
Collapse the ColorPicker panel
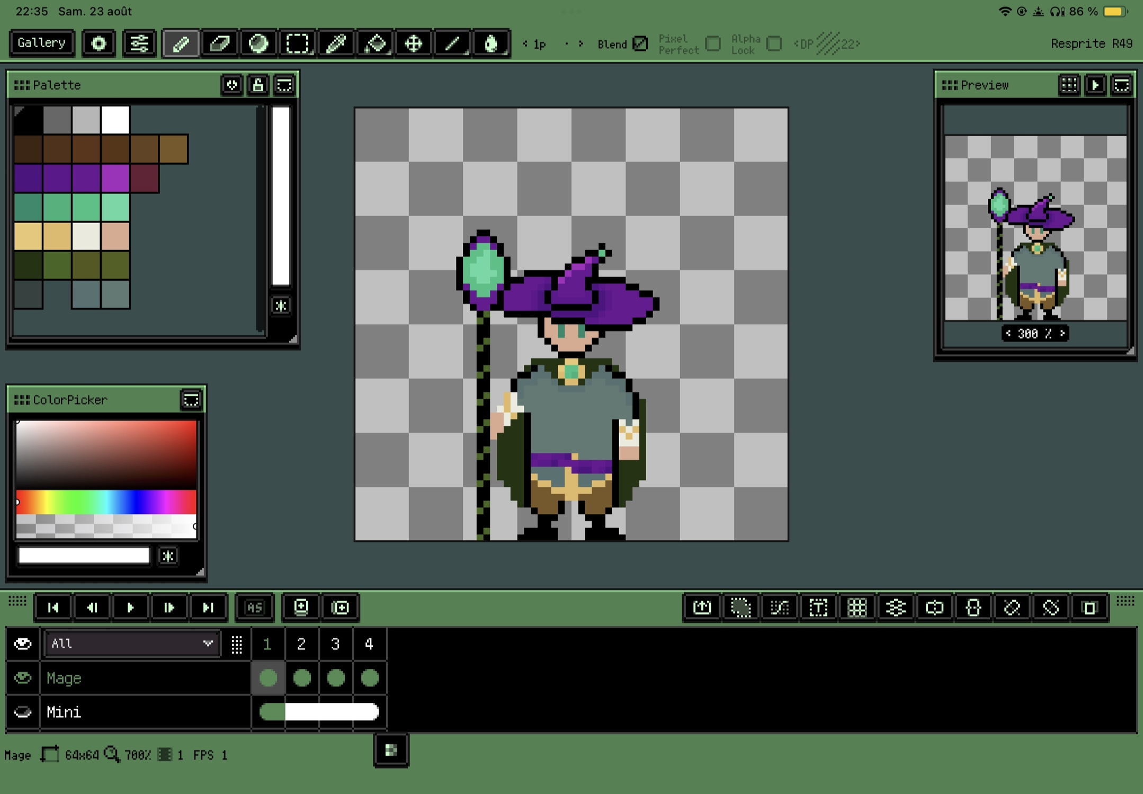click(191, 400)
